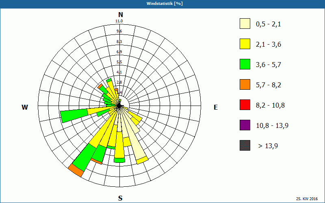Click the 2,8 axis value

119,82
